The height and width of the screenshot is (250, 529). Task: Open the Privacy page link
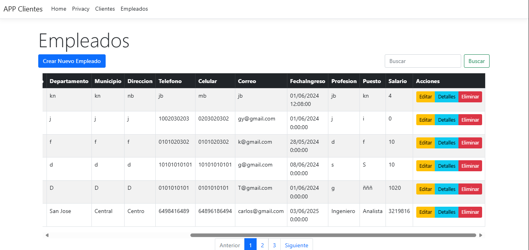pos(80,9)
